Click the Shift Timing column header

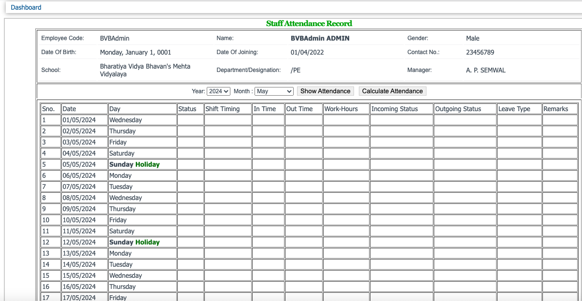pyautogui.click(x=228, y=109)
